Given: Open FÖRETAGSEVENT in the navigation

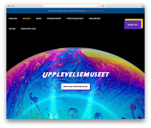Looking at the screenshot, I should click(x=75, y=18).
